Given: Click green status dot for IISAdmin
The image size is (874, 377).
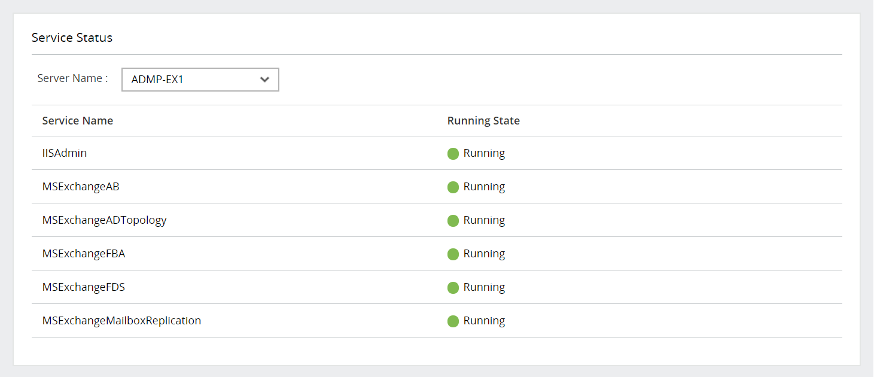Looking at the screenshot, I should tap(453, 154).
